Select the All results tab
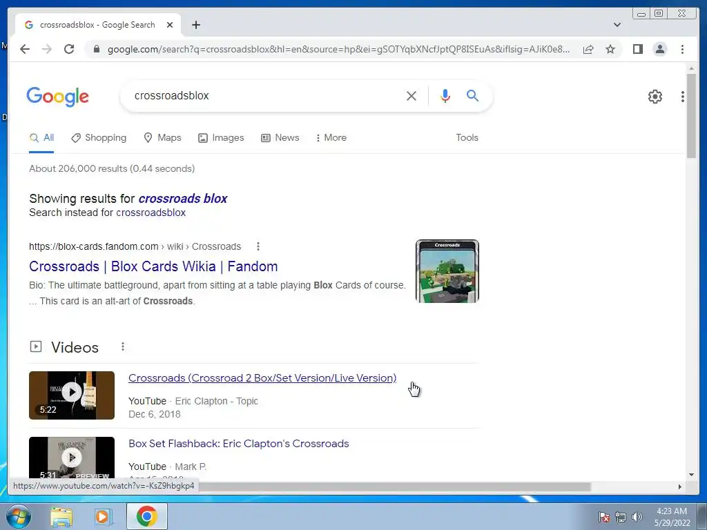This screenshot has height=530, width=707. coord(41,137)
